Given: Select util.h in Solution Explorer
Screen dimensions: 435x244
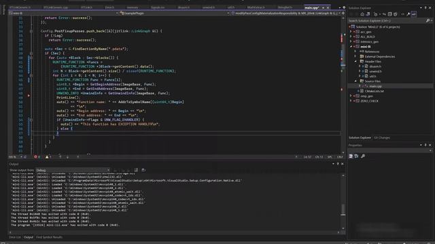Looking at the screenshot, I should point(372,76).
